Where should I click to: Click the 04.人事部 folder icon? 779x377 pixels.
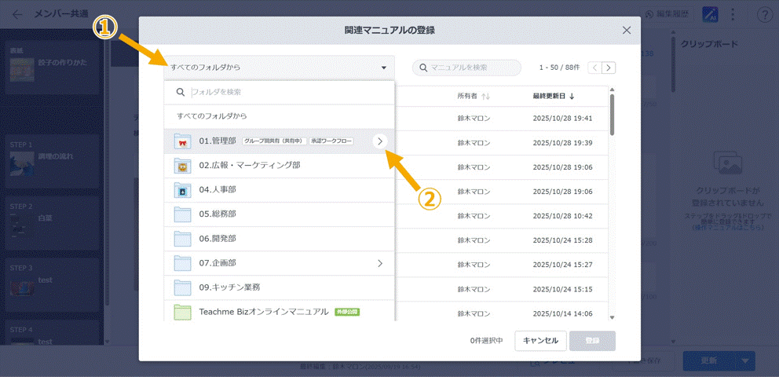(x=182, y=190)
